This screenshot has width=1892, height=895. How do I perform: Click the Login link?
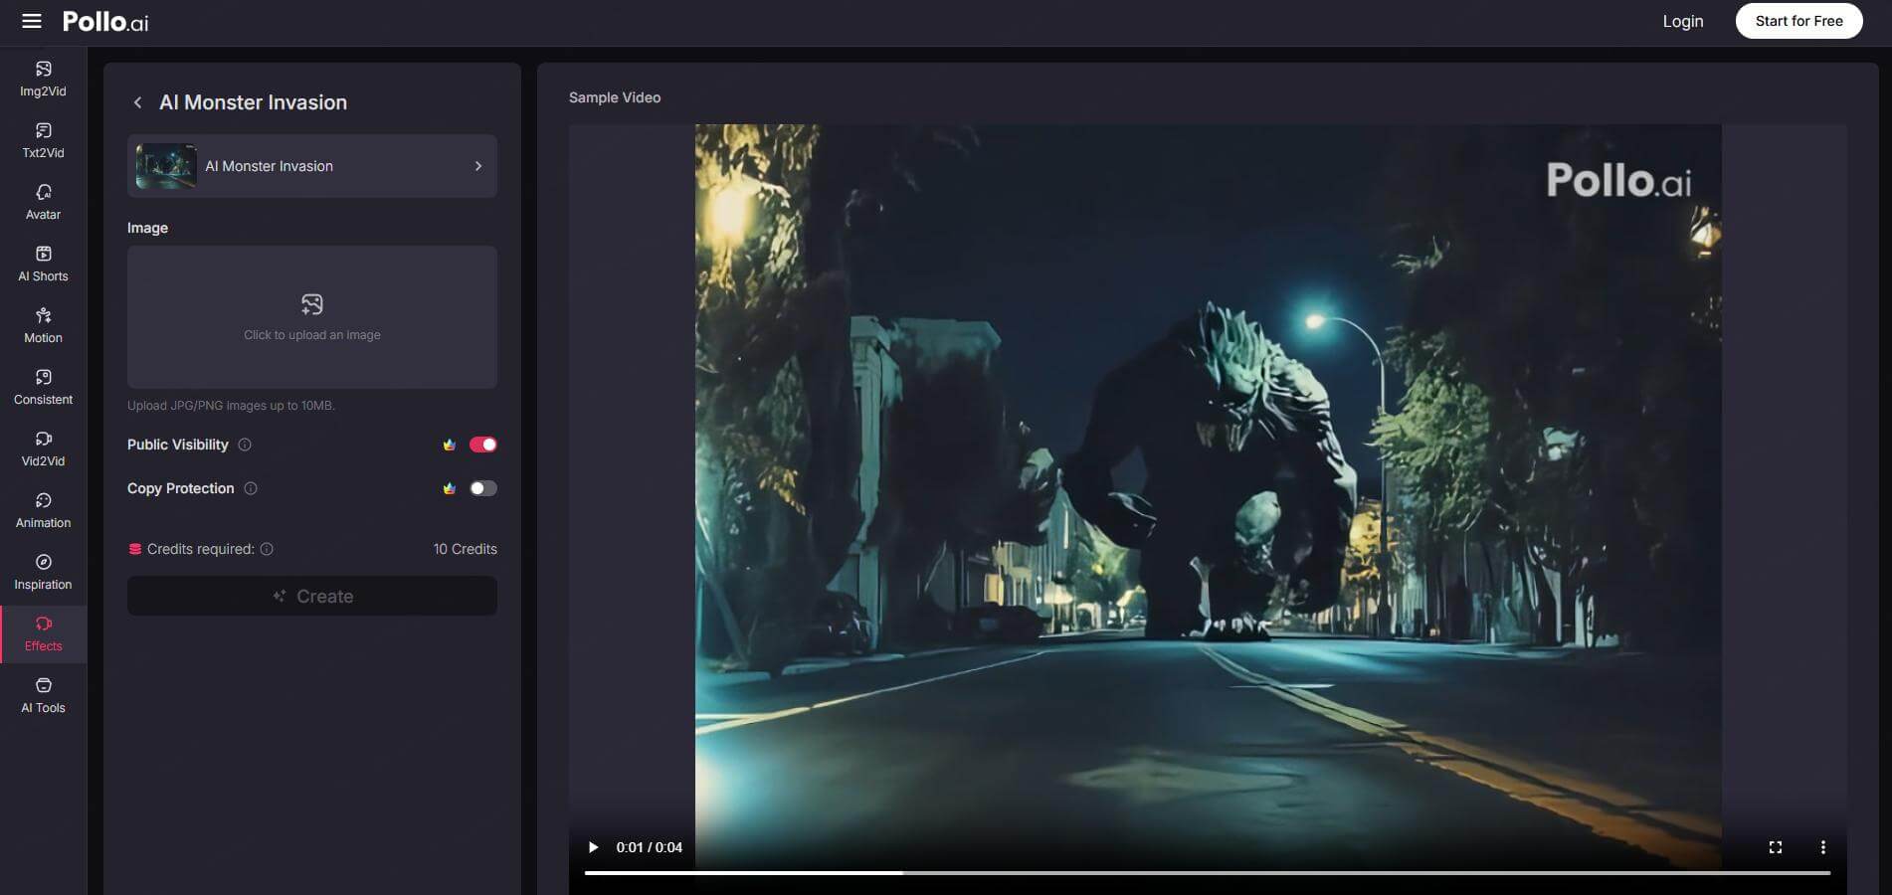pos(1682,21)
